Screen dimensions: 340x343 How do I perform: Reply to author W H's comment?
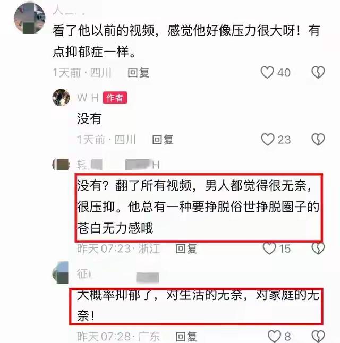click(163, 140)
